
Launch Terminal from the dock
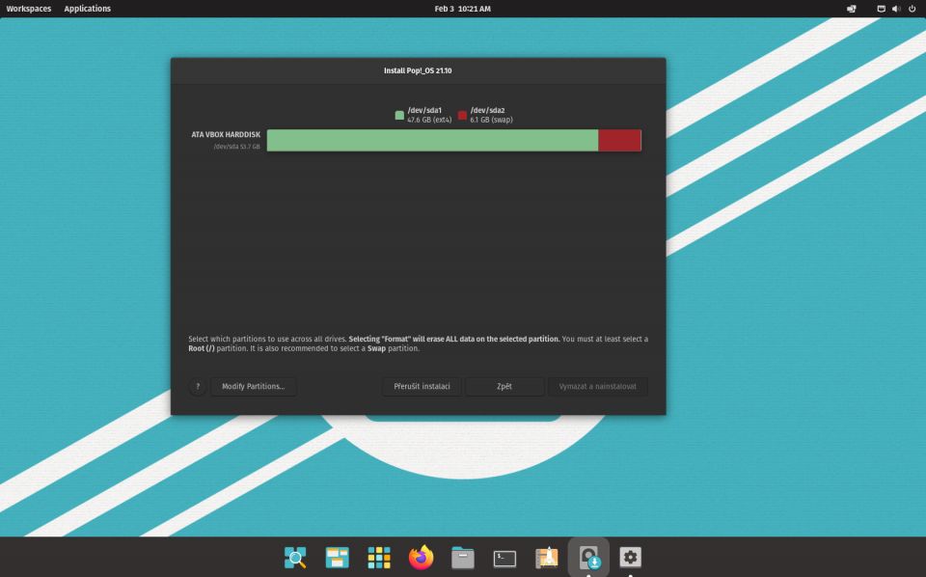[x=504, y=558]
